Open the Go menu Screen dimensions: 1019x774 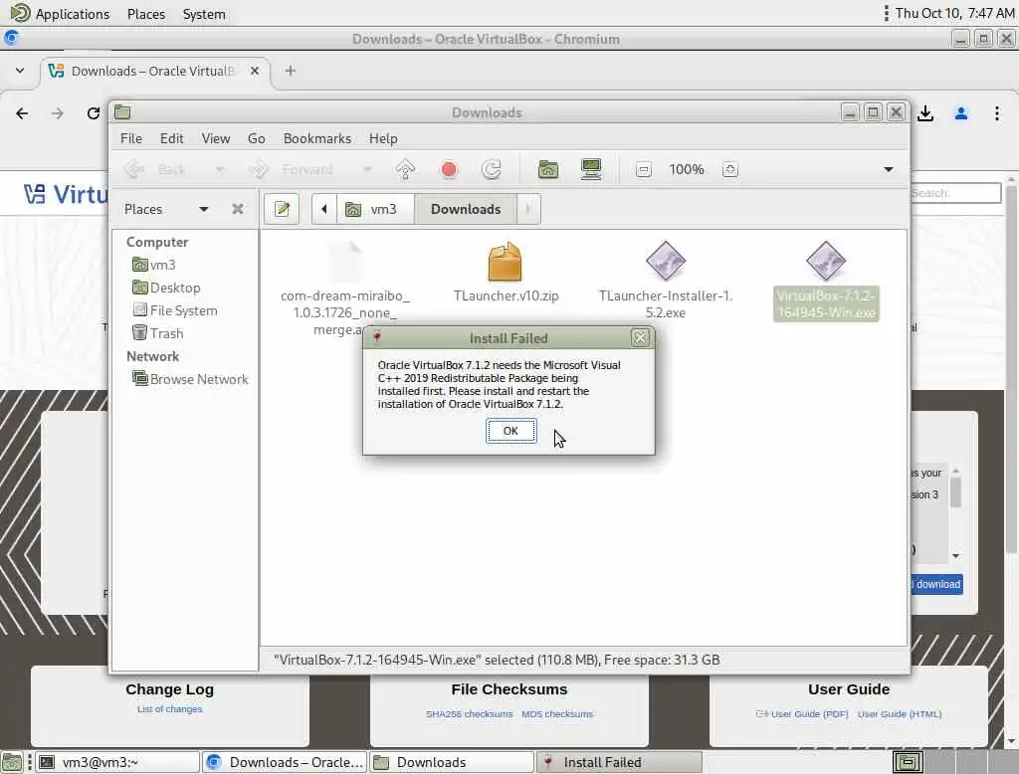click(x=256, y=138)
